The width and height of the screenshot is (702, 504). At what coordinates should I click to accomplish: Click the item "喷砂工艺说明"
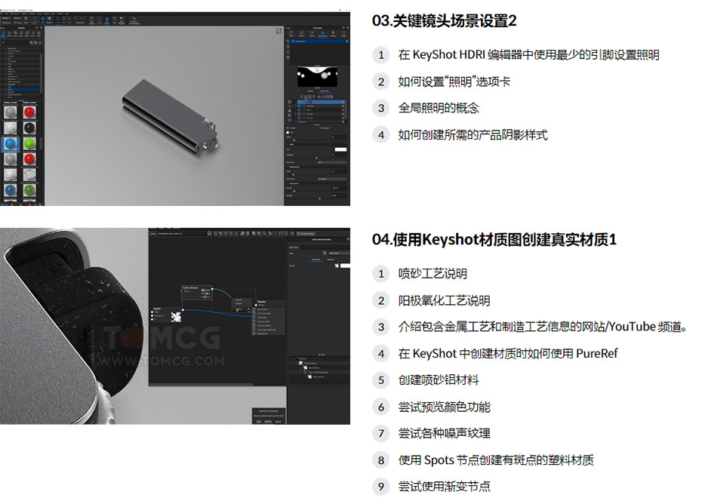click(x=433, y=273)
